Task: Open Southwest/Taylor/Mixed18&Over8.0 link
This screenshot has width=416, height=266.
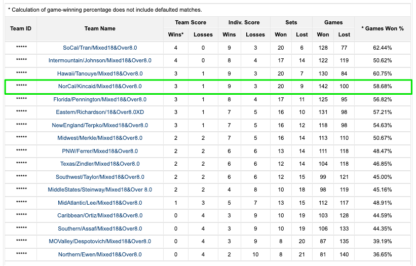Action: [x=100, y=177]
